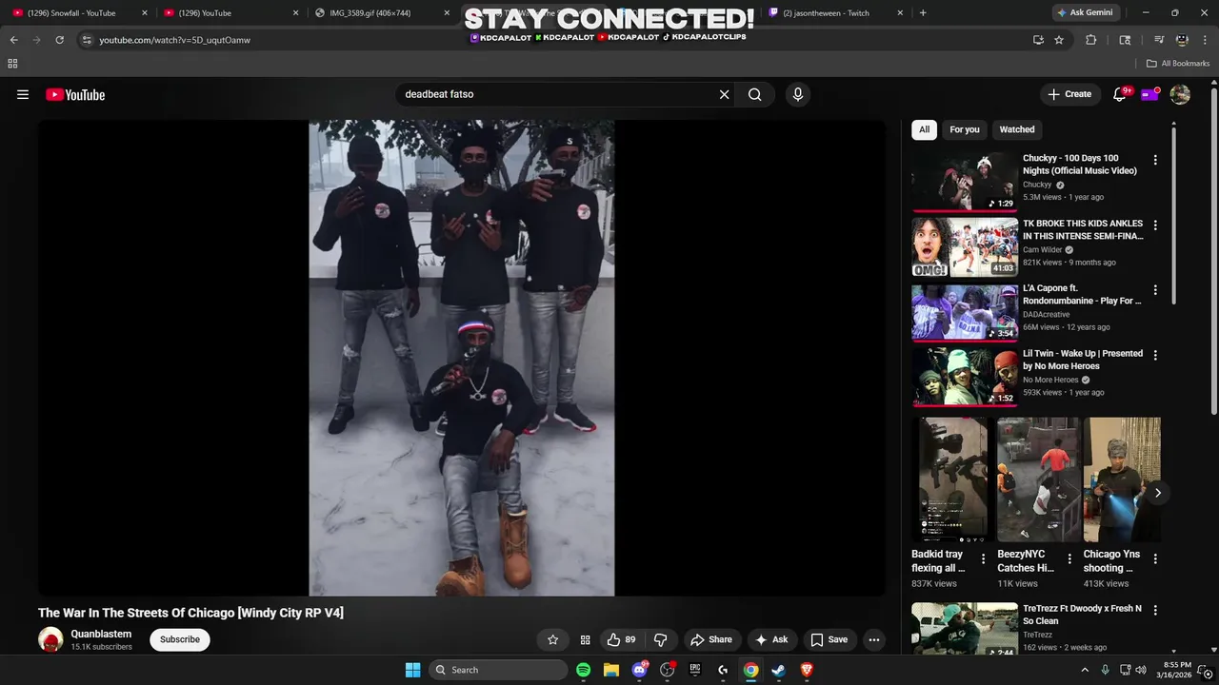
Task: Open the account avatar menu
Action: tap(1180, 94)
